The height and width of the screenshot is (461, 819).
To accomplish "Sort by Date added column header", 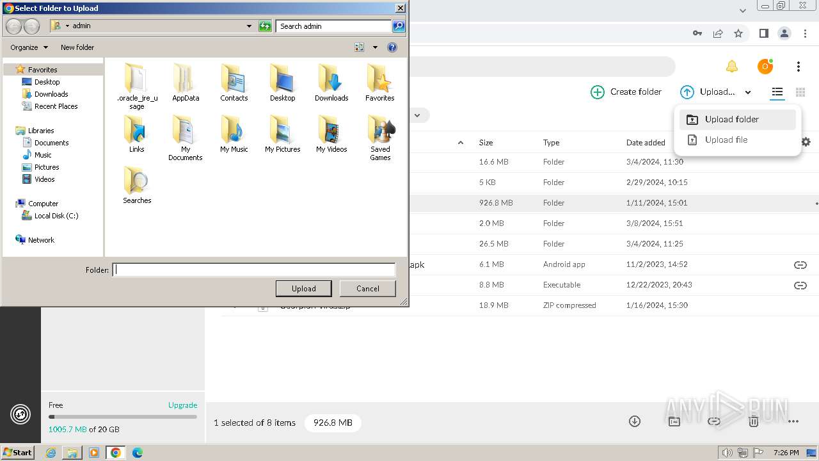I will [646, 142].
